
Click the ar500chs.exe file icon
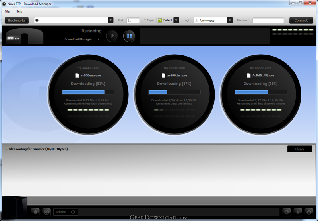pyautogui.click(x=163, y=75)
